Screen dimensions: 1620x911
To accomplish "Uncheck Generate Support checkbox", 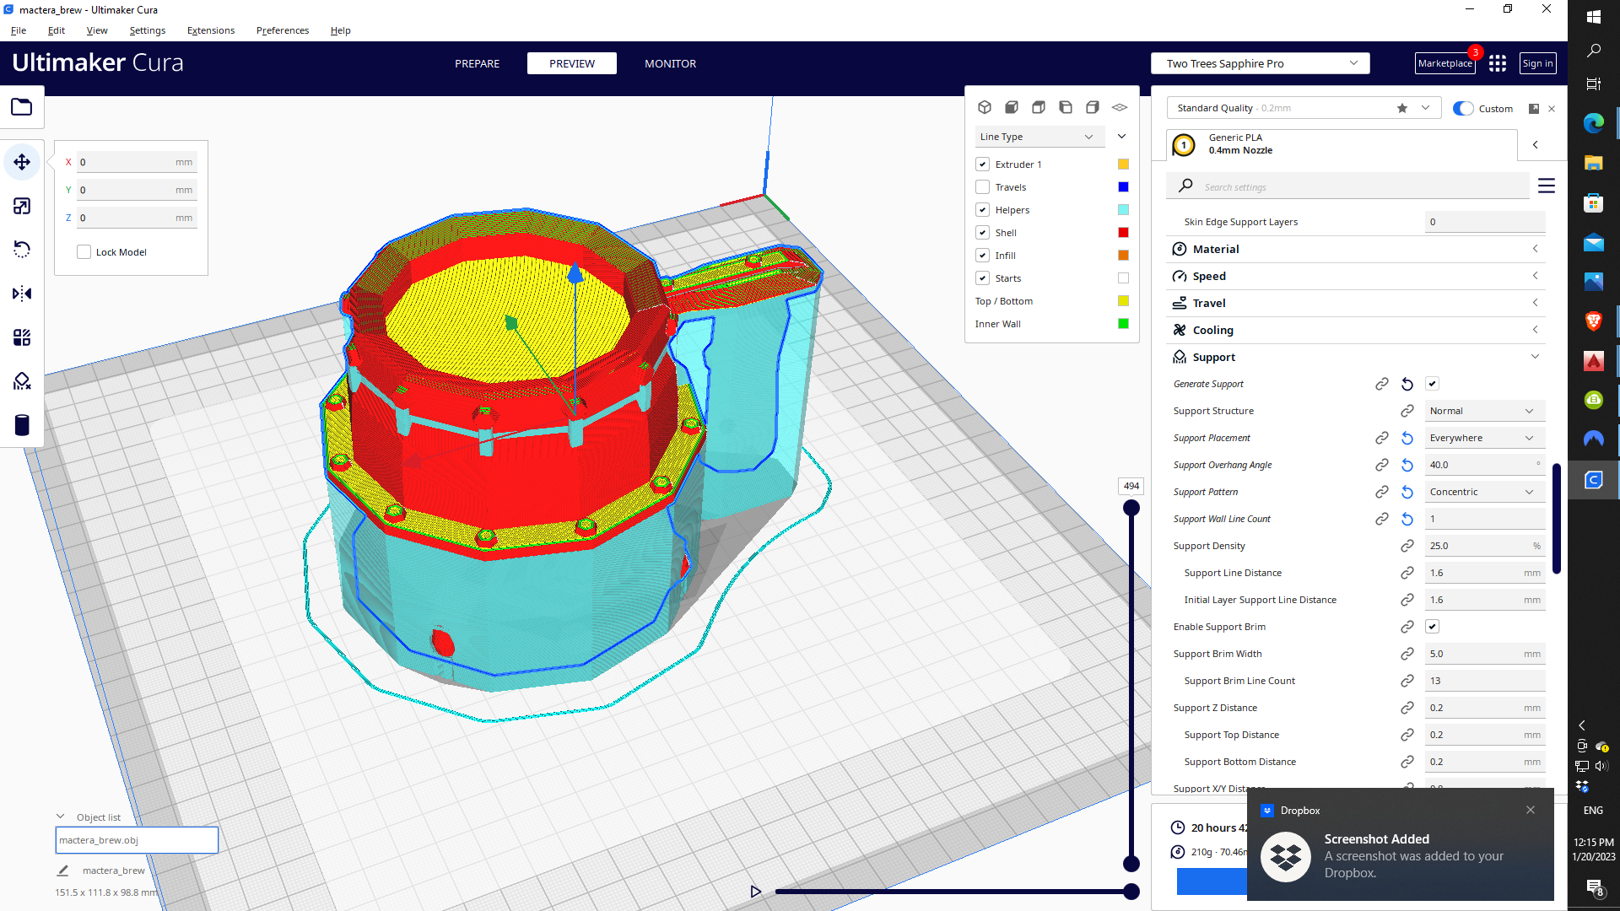I will [1432, 384].
